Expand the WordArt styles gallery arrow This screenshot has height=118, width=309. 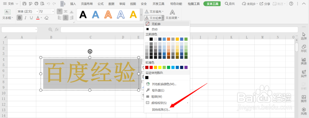(141, 15)
